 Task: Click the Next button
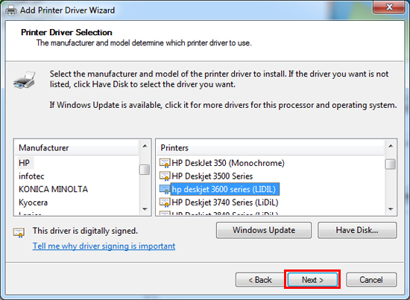pos(312,280)
